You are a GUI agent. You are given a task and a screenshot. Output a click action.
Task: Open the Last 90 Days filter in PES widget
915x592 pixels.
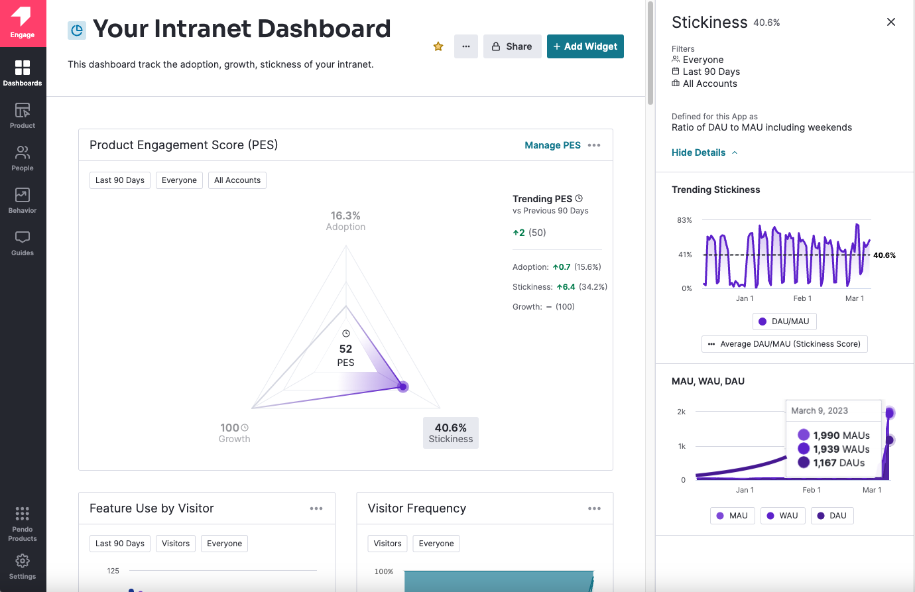[120, 180]
